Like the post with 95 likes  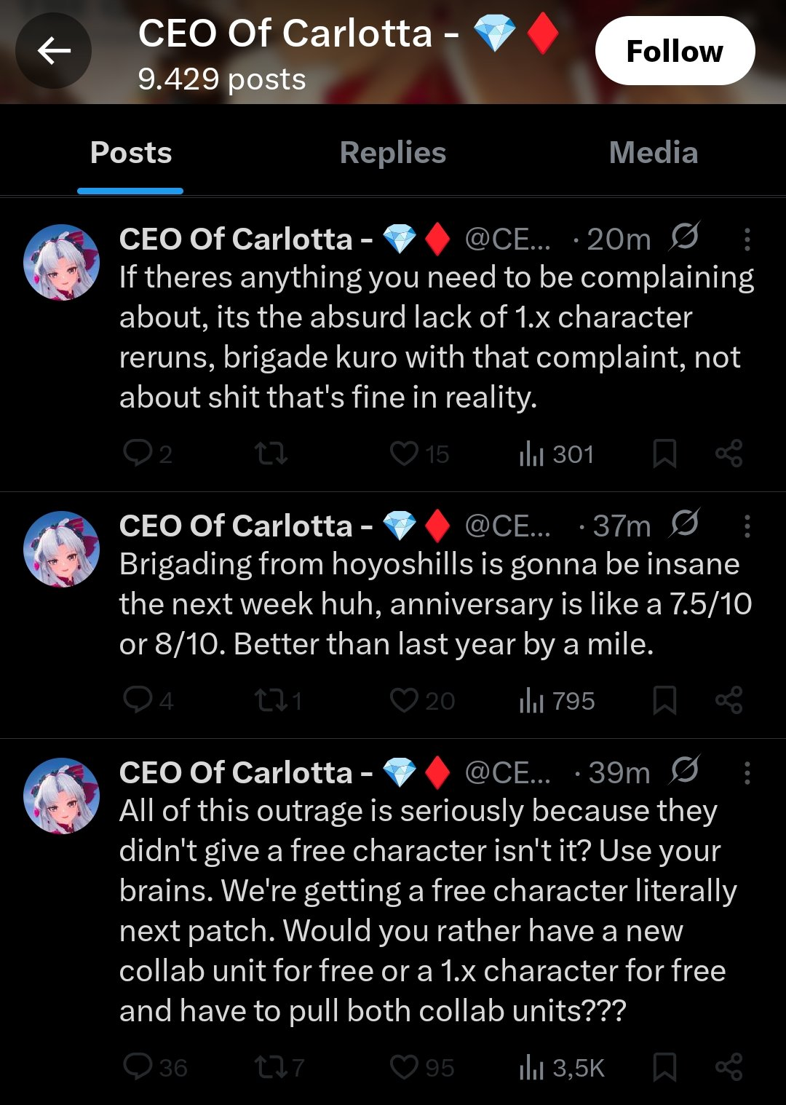pos(422,1067)
